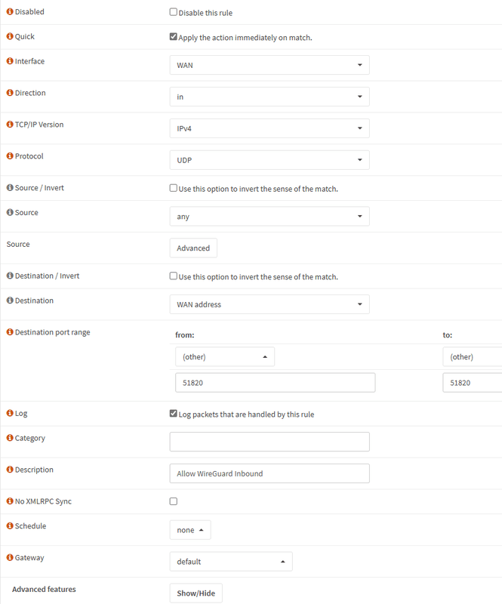Image resolution: width=502 pixels, height=604 pixels.
Task: Open the Protocol dropdown showing UDP
Action: [269, 160]
